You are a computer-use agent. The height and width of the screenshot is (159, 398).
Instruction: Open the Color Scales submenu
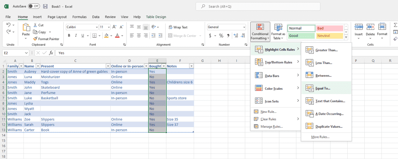(276, 89)
